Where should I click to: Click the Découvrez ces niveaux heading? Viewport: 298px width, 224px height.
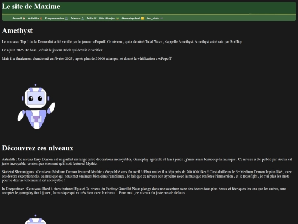tap(38, 148)
